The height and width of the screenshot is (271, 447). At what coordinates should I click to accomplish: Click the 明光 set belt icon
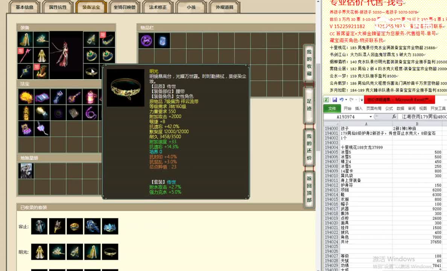point(110,252)
